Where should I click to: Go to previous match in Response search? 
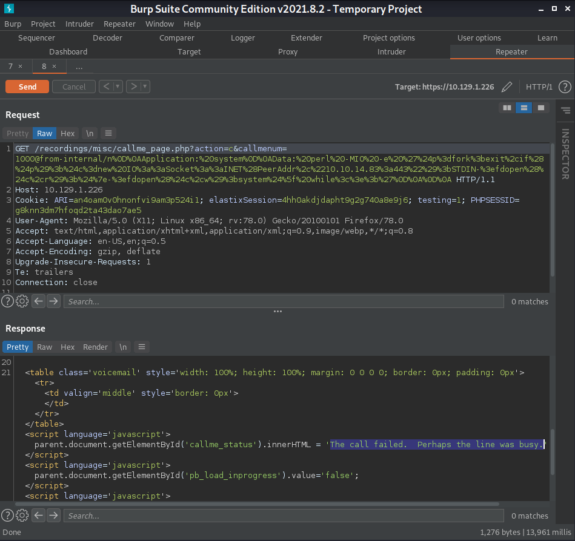[x=39, y=516]
